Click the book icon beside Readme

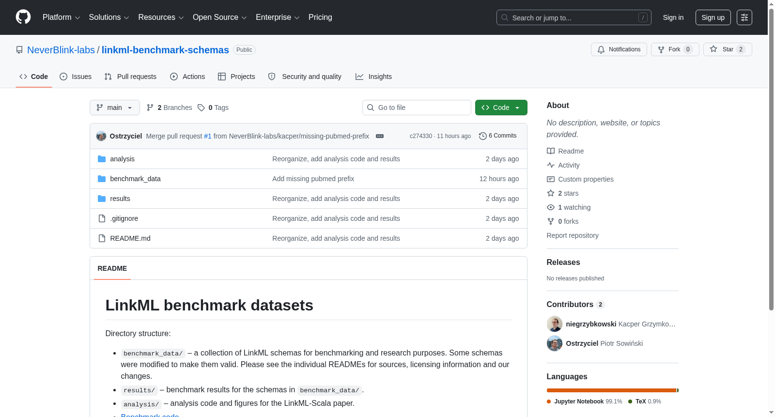coord(551,151)
